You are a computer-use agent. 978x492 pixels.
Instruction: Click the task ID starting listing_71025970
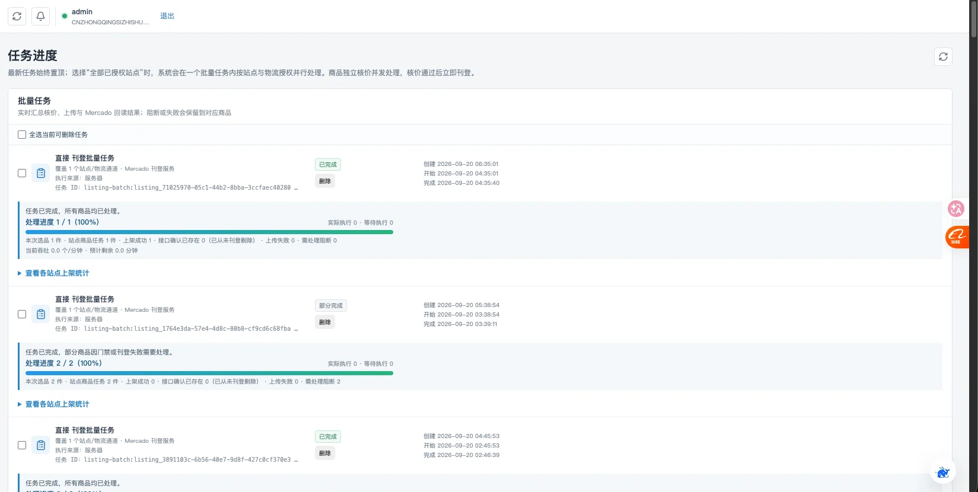point(177,187)
